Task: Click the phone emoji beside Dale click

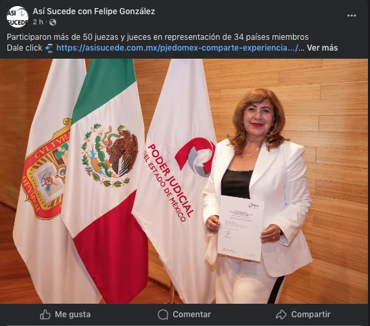Action: (x=49, y=48)
